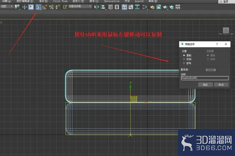This screenshot has width=235, height=156.
Task: Toggle the Spinner Snap icon
Action: 58,7
